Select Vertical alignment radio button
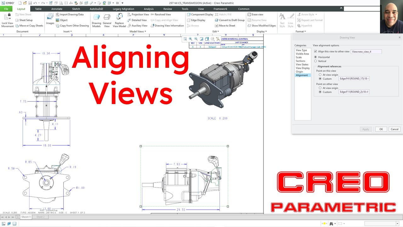 pyautogui.click(x=315, y=61)
